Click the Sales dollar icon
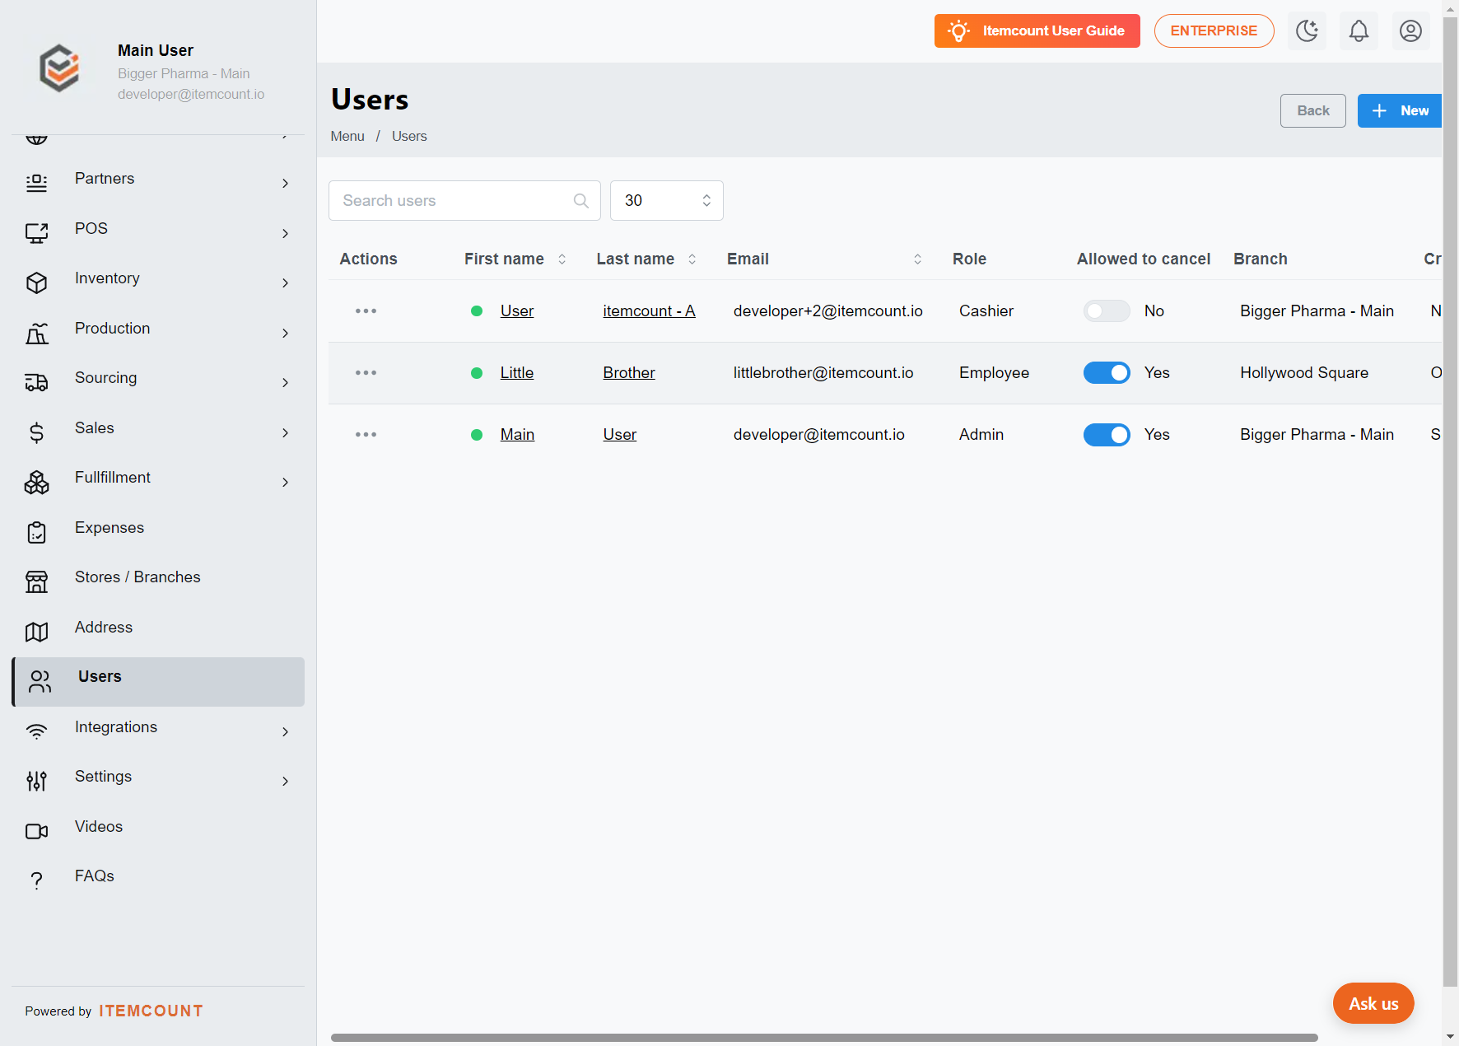1459x1046 pixels. (x=37, y=432)
